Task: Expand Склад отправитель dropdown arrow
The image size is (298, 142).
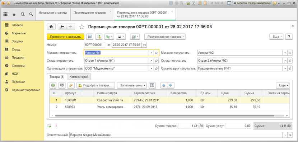Action: pos(151,61)
